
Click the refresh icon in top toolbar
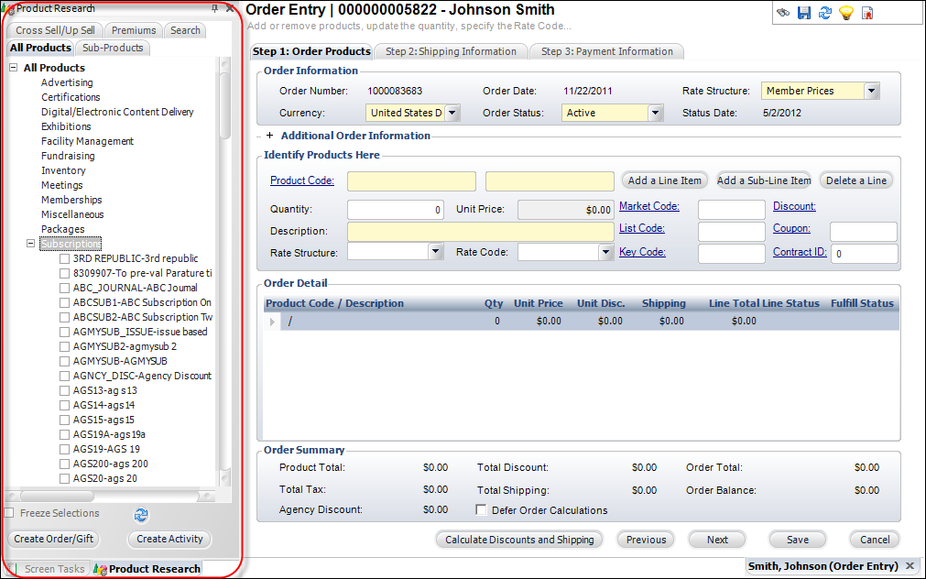825,13
